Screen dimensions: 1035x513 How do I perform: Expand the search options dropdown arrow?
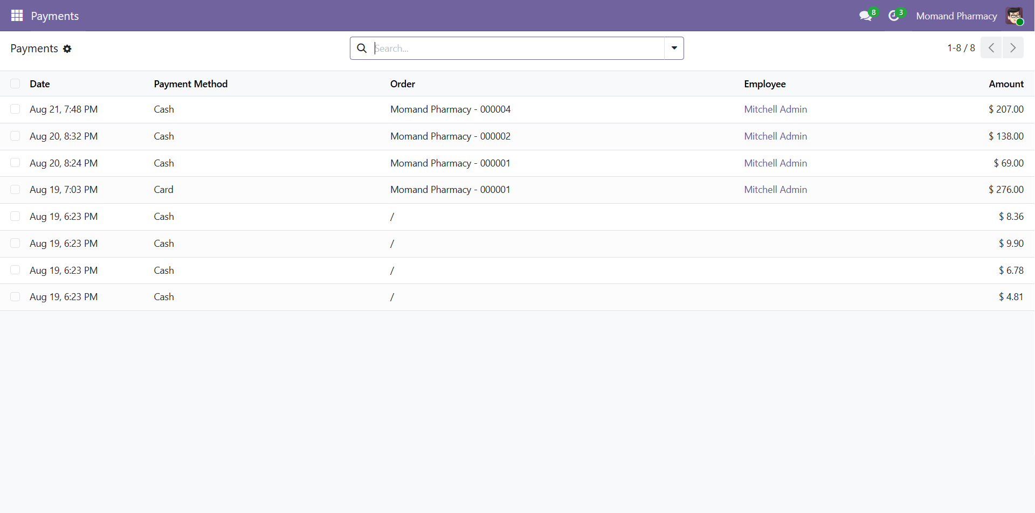point(674,48)
